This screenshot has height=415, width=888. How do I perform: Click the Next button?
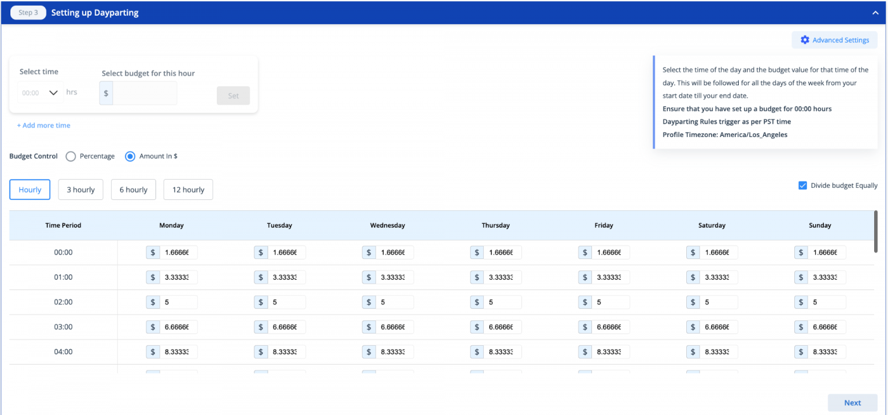(852, 403)
